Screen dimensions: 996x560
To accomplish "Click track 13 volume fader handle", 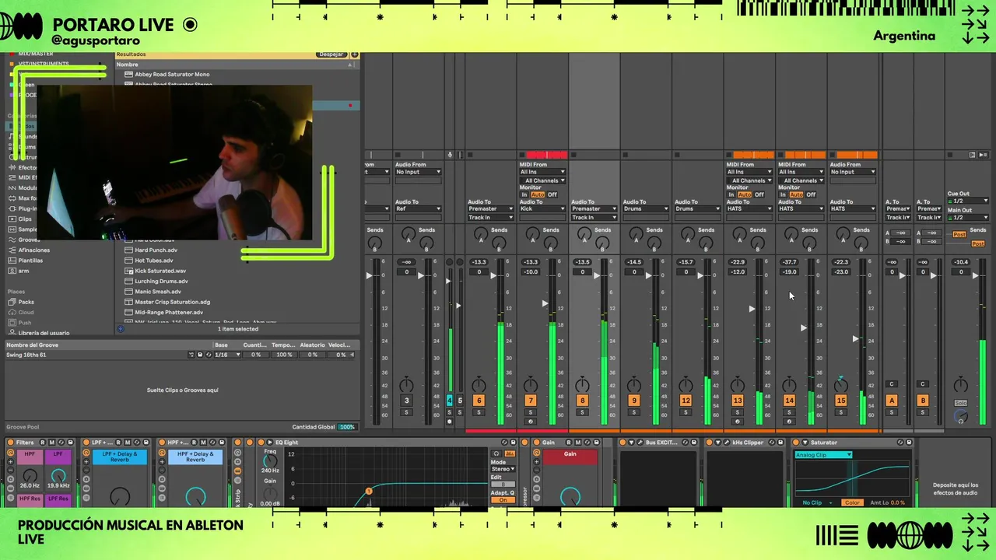I will [x=752, y=309].
